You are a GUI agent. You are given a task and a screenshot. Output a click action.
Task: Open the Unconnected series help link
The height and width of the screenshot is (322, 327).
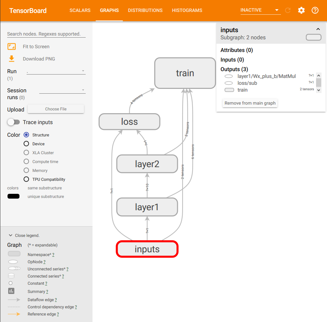pyautogui.click(x=67, y=269)
